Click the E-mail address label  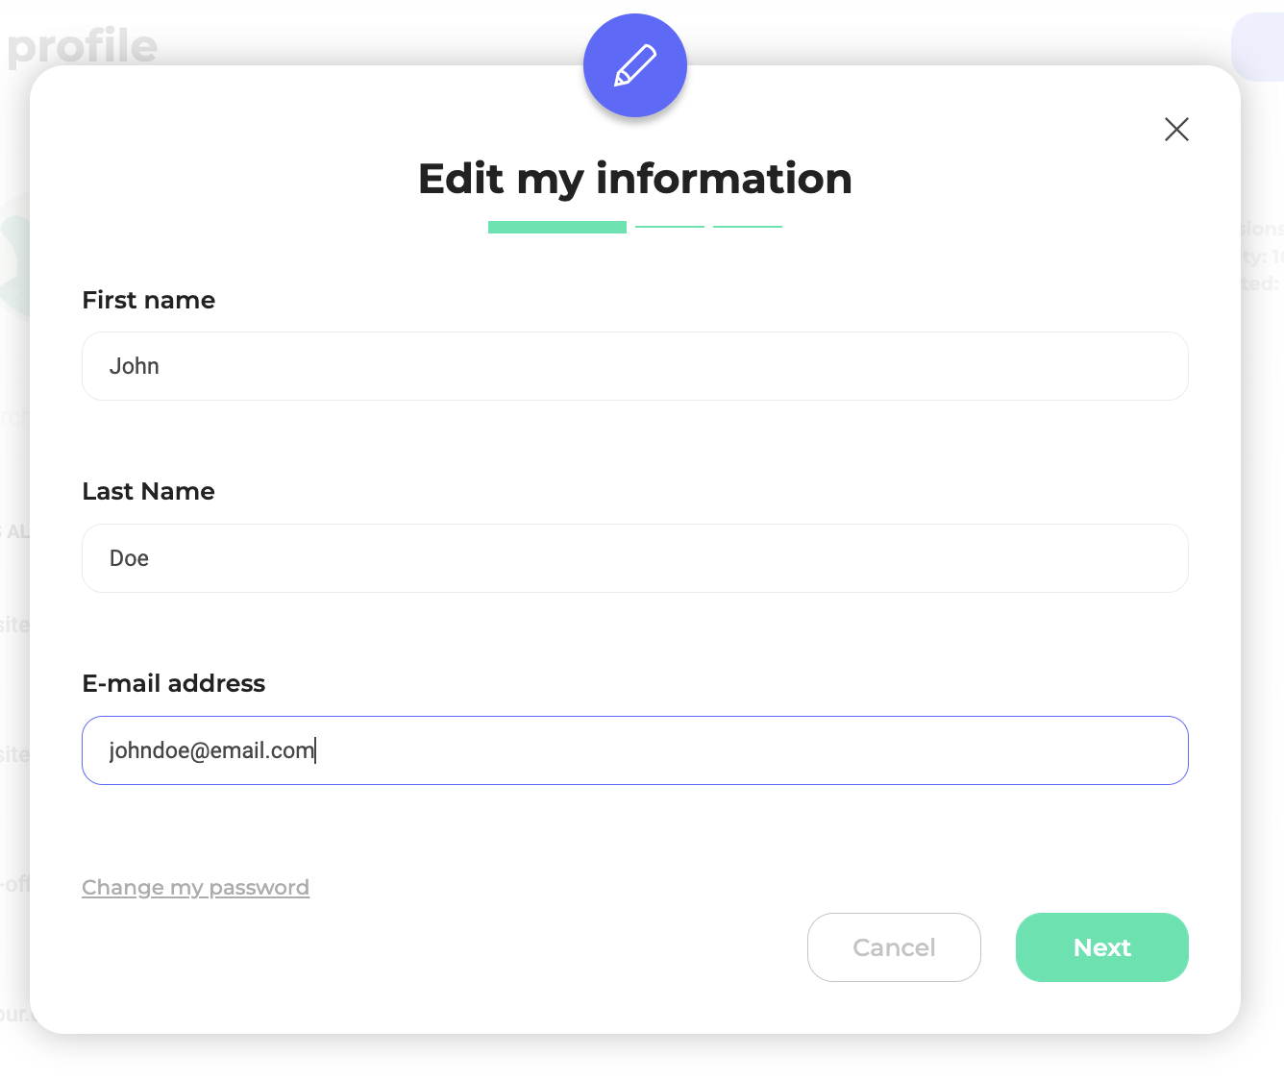174,683
